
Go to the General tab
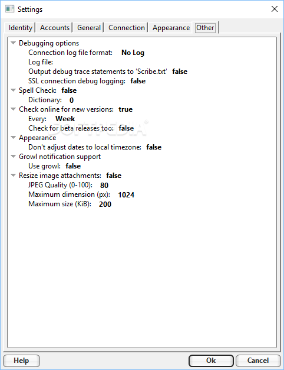coord(89,28)
